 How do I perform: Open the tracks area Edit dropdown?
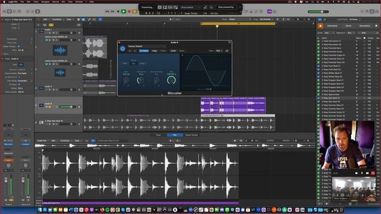pyautogui.click(x=46, y=20)
